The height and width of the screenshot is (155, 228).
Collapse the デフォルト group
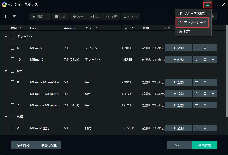(5, 37)
